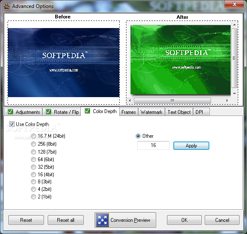Click the Reset button
This screenshot has width=247, height=234.
tap(26, 220)
